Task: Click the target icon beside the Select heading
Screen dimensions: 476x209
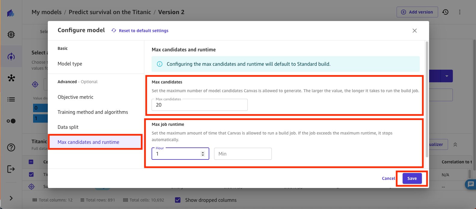Action: pos(35,85)
